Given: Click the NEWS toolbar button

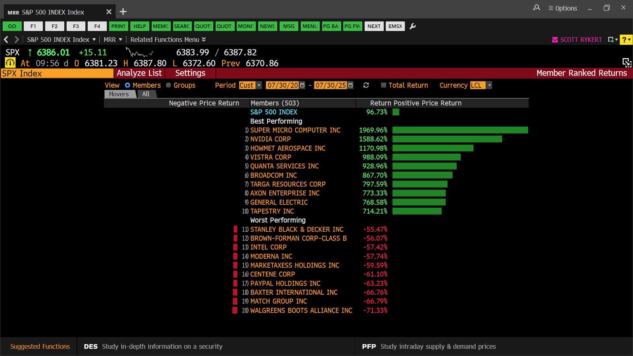Looking at the screenshot, I should (x=267, y=26).
